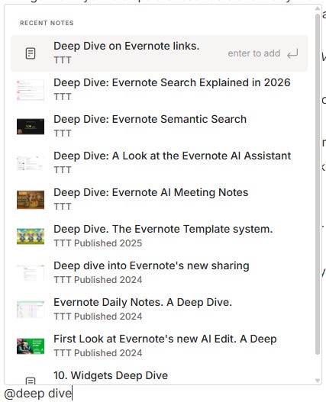The image size is (326, 402).
Task: Select 'Deep dive into Evernote's new sharing'
Action: pos(159,273)
